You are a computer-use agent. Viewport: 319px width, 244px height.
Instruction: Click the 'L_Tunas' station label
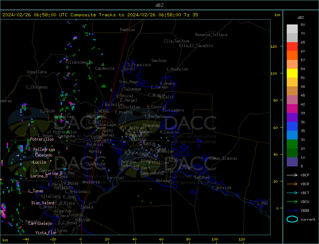tap(36, 191)
